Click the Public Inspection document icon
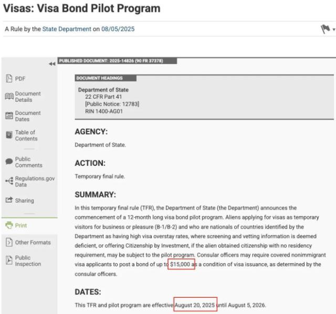The image size is (336, 314). click(8, 260)
